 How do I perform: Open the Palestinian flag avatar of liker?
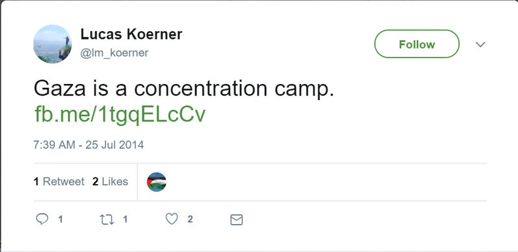point(157,182)
